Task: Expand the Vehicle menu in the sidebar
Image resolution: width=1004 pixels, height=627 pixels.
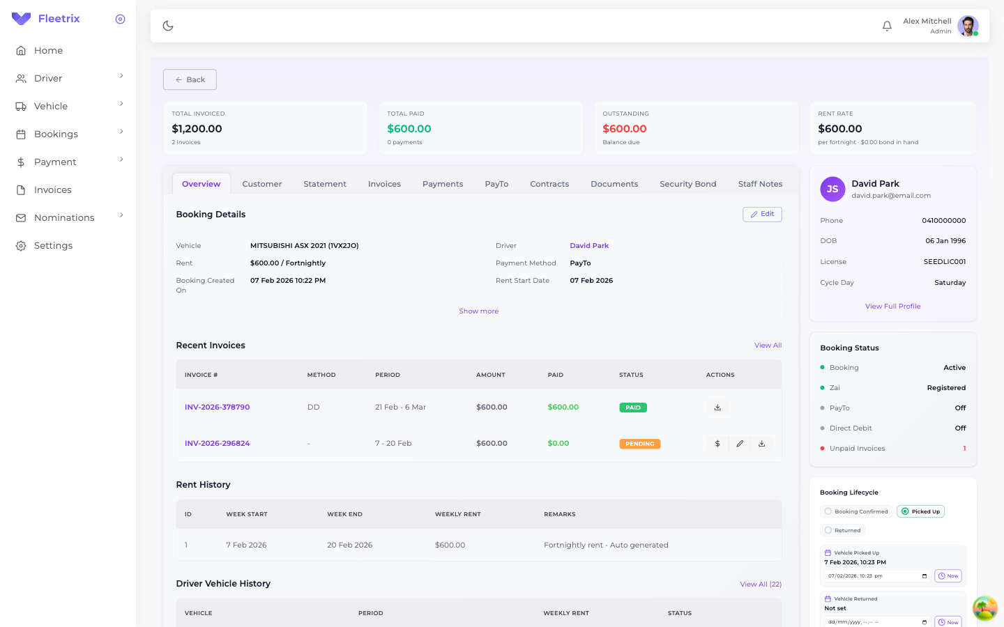Action: (52, 106)
